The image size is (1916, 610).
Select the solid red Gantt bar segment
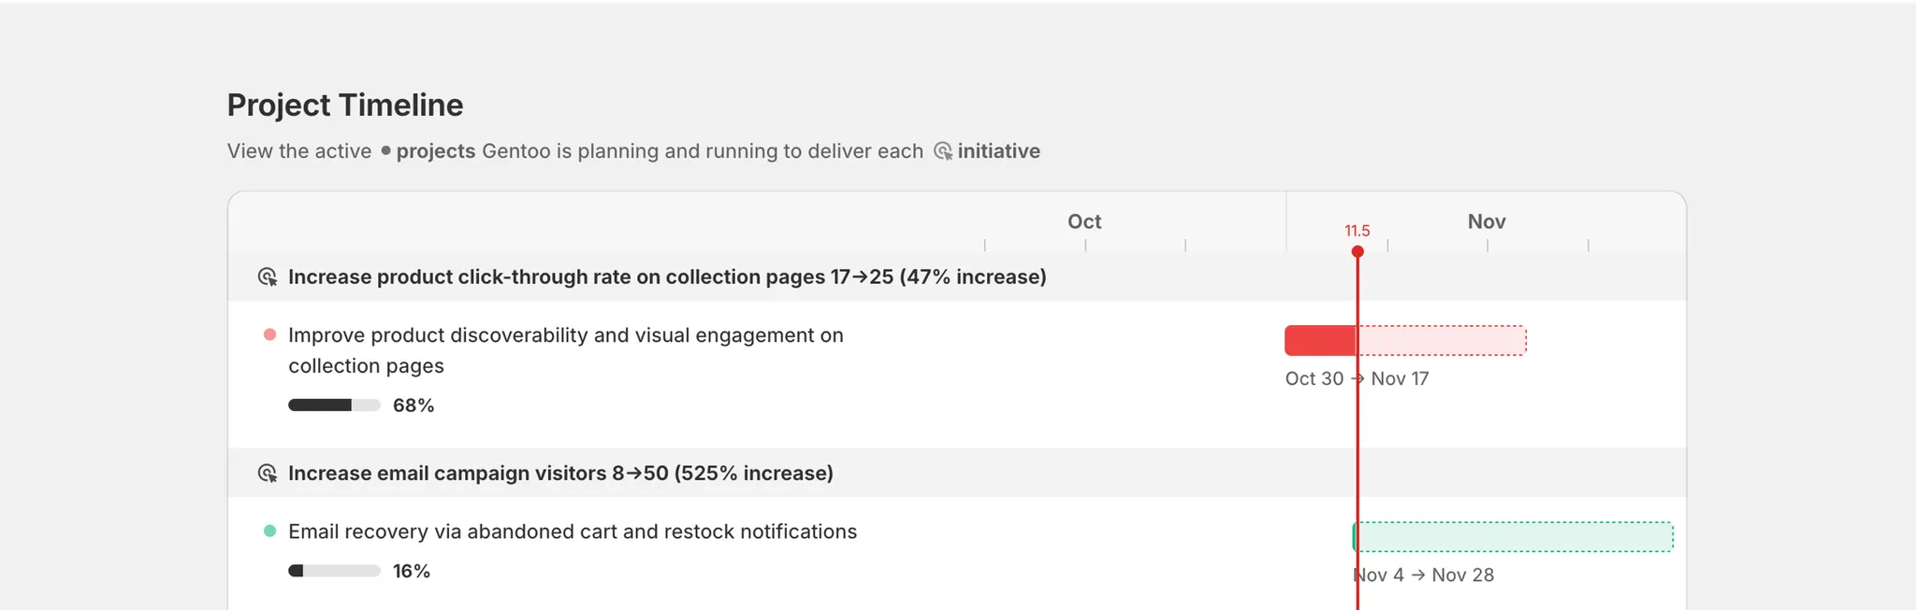pos(1320,340)
